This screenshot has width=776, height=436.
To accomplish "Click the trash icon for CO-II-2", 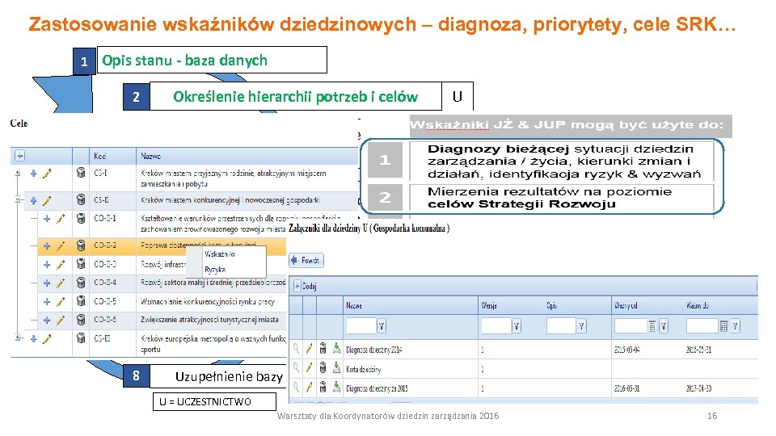I will coord(81,245).
